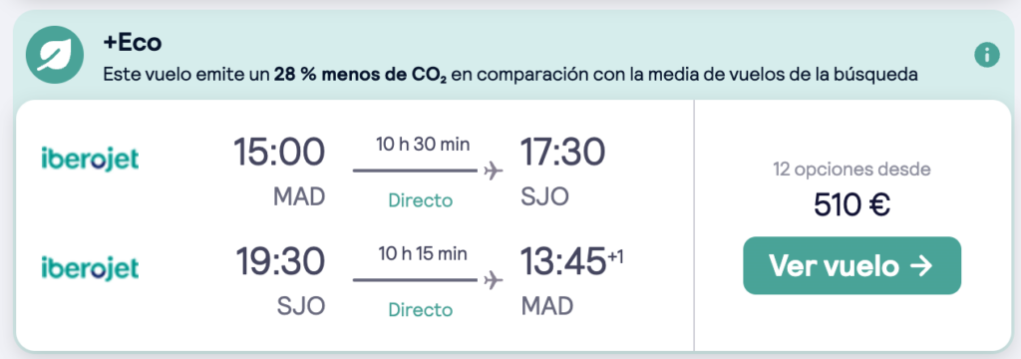The image size is (1021, 359).
Task: Click the +Eco heading
Action: pyautogui.click(x=133, y=43)
